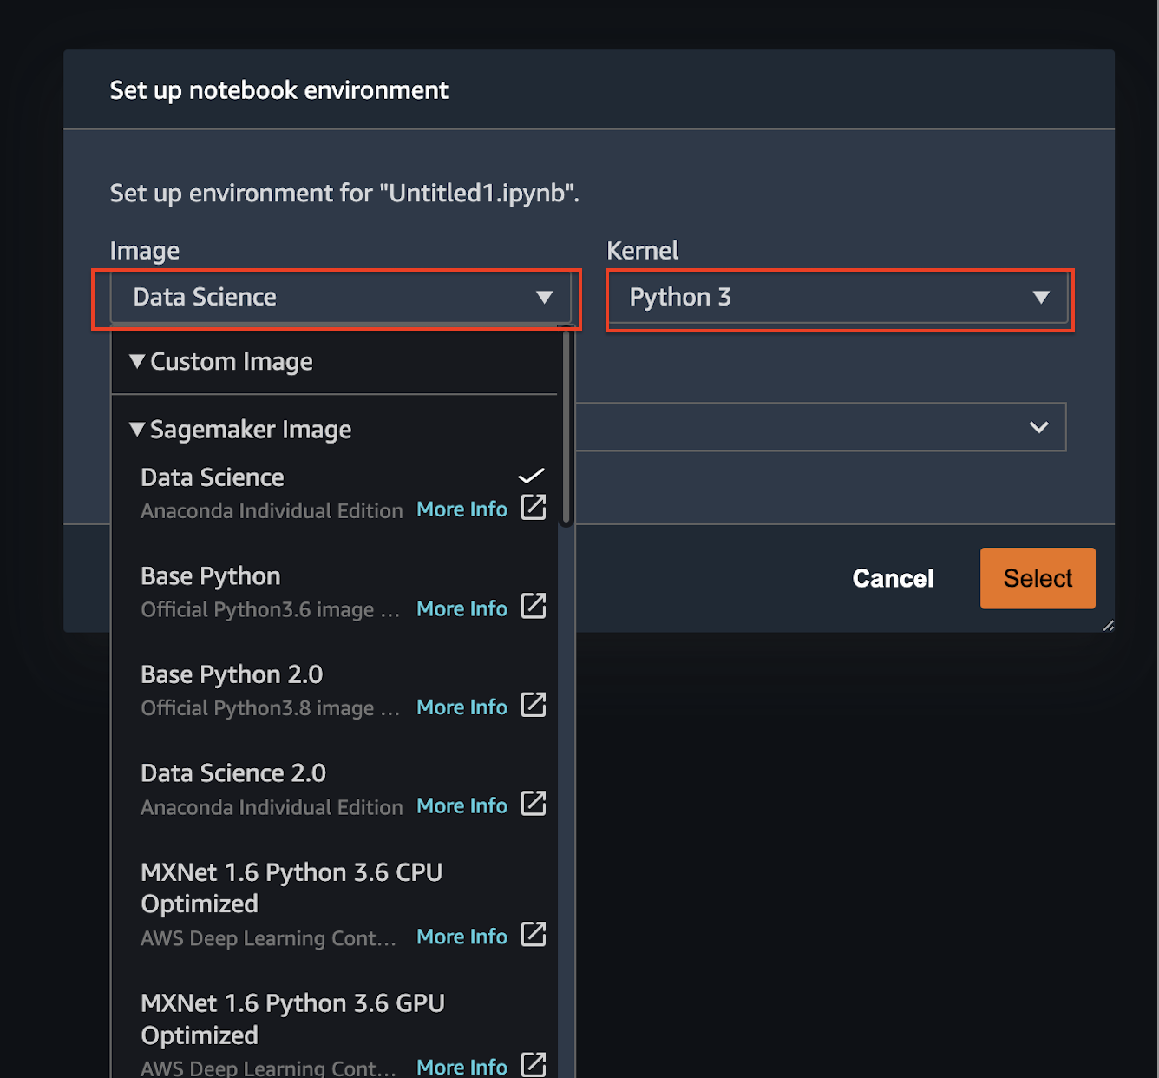Open external link icon for Data Science image
The height and width of the screenshot is (1078, 1159).
coord(533,508)
